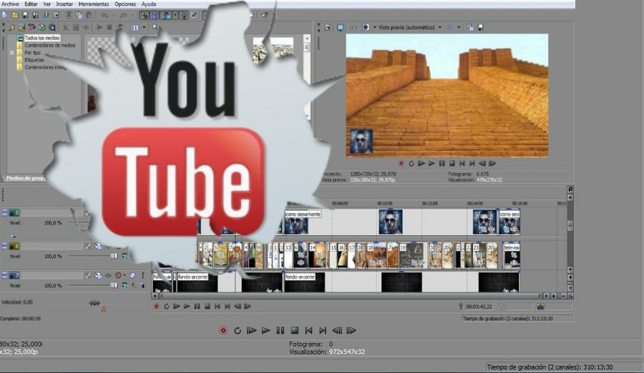Record button in the large bottom transport
644x373 pixels.
click(223, 330)
